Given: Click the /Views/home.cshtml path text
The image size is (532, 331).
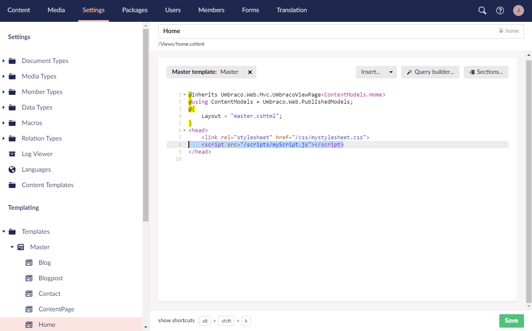Looking at the screenshot, I should (x=181, y=44).
